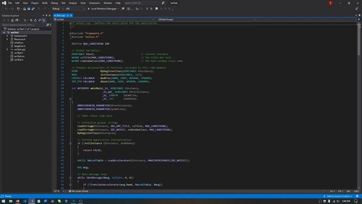Click the Refresh icon in Solution Explorer toolbar

tap(35, 20)
